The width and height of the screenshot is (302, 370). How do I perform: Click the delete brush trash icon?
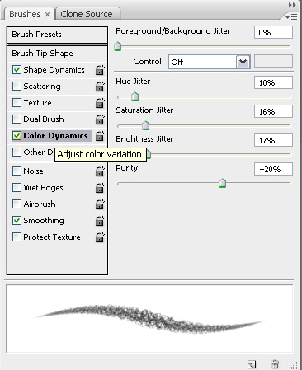pos(275,364)
